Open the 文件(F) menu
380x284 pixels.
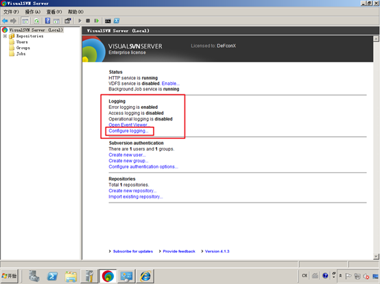[x=11, y=12]
